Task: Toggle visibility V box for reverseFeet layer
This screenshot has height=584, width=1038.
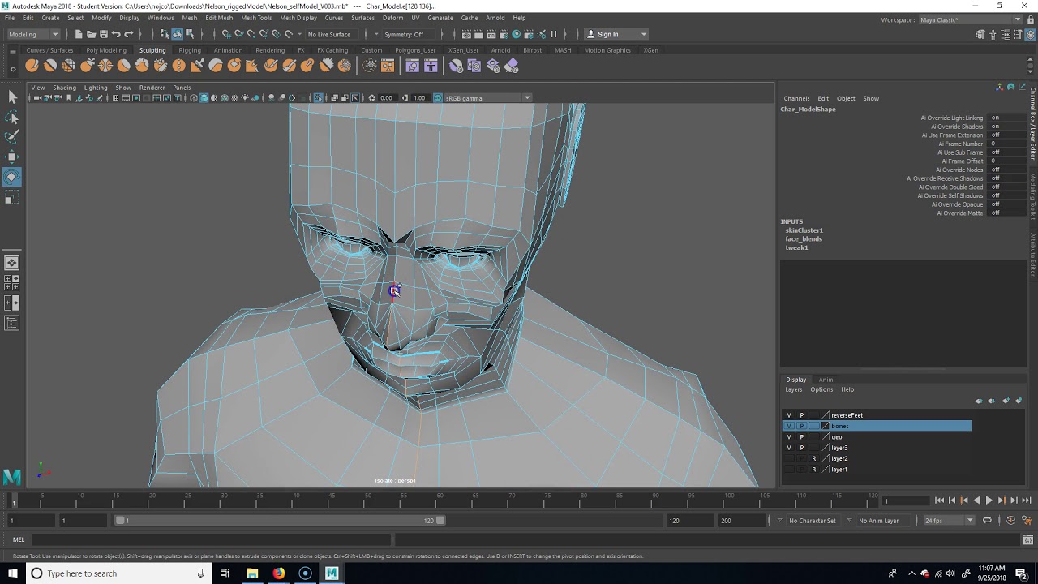Action: pos(788,415)
